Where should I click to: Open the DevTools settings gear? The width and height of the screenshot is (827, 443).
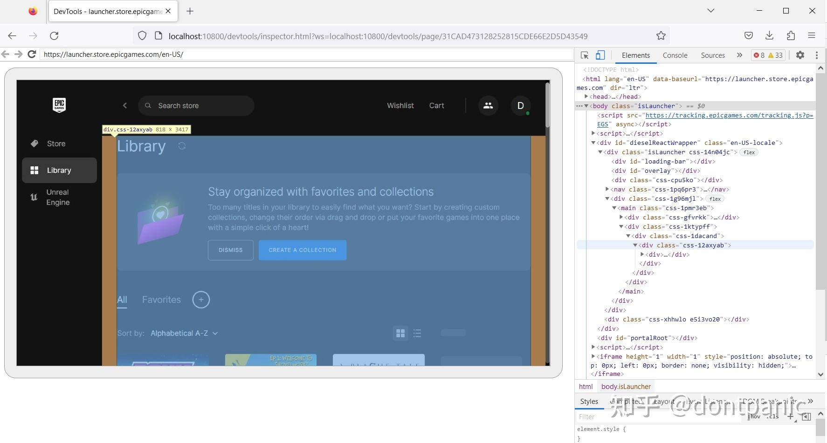800,55
